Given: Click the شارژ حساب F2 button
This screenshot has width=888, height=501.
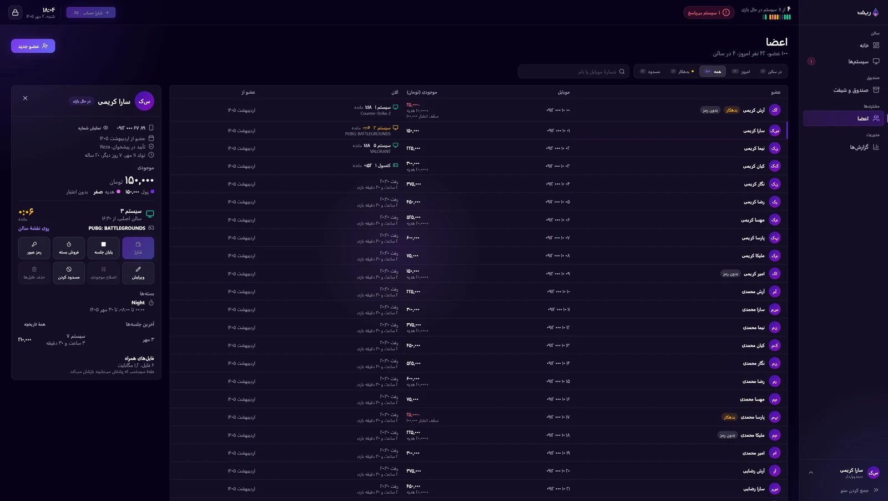Looking at the screenshot, I should click(91, 13).
